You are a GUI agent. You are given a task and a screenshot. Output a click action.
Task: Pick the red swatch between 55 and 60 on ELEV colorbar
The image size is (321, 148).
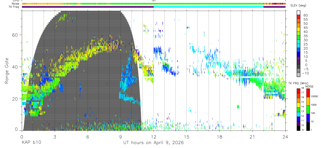click(299, 17)
